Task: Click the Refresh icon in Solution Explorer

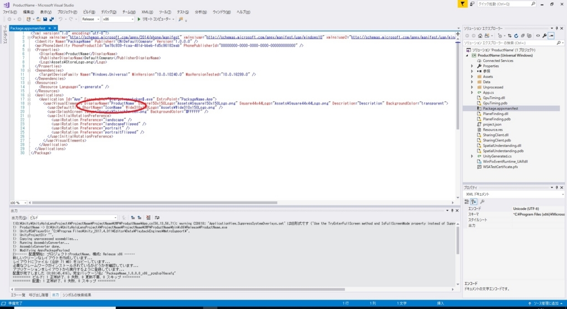Action: coord(516,36)
